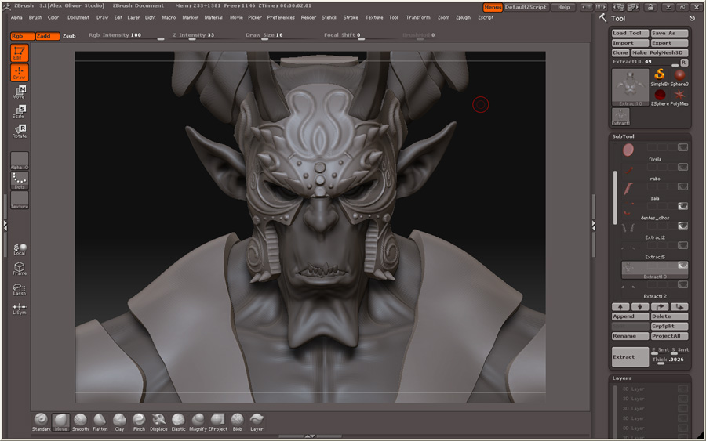Expand the bottom shelf divider arrows
The height and width of the screenshot is (441, 706).
310,436
